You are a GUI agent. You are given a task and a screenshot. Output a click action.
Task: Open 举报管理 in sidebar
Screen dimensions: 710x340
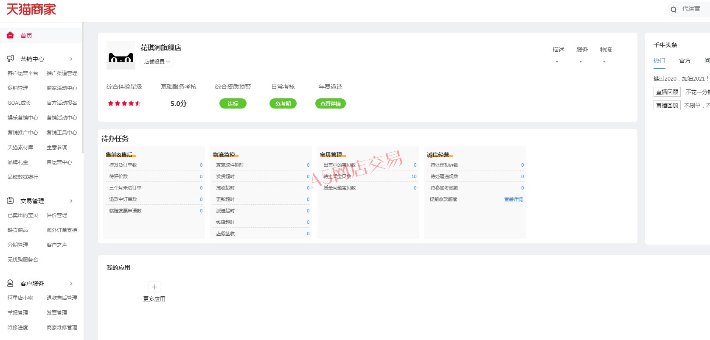[x=18, y=313]
